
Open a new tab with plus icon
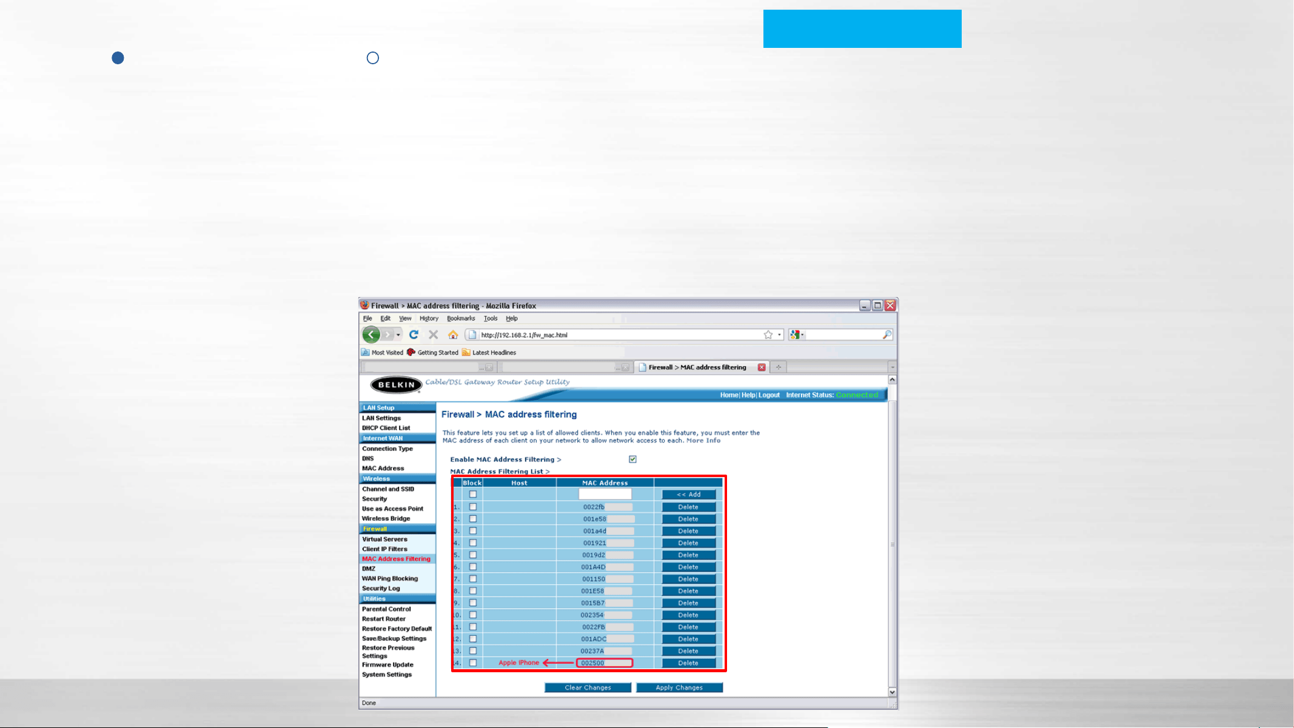point(779,367)
